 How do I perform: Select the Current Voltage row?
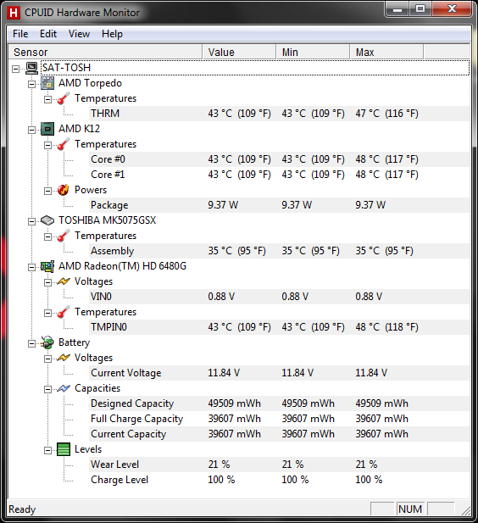280,373
